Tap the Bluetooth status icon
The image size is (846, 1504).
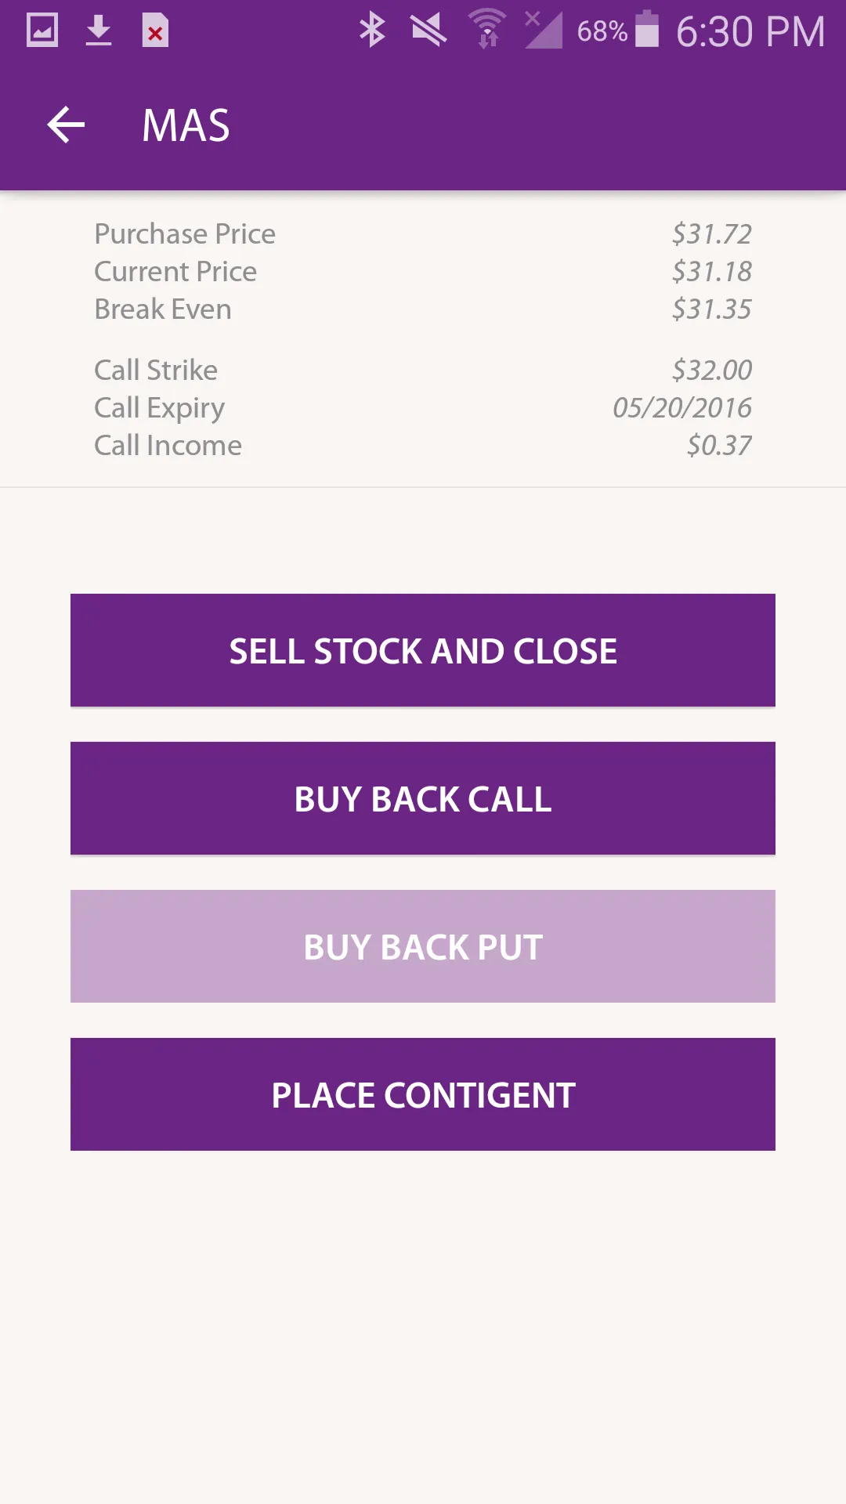point(372,31)
